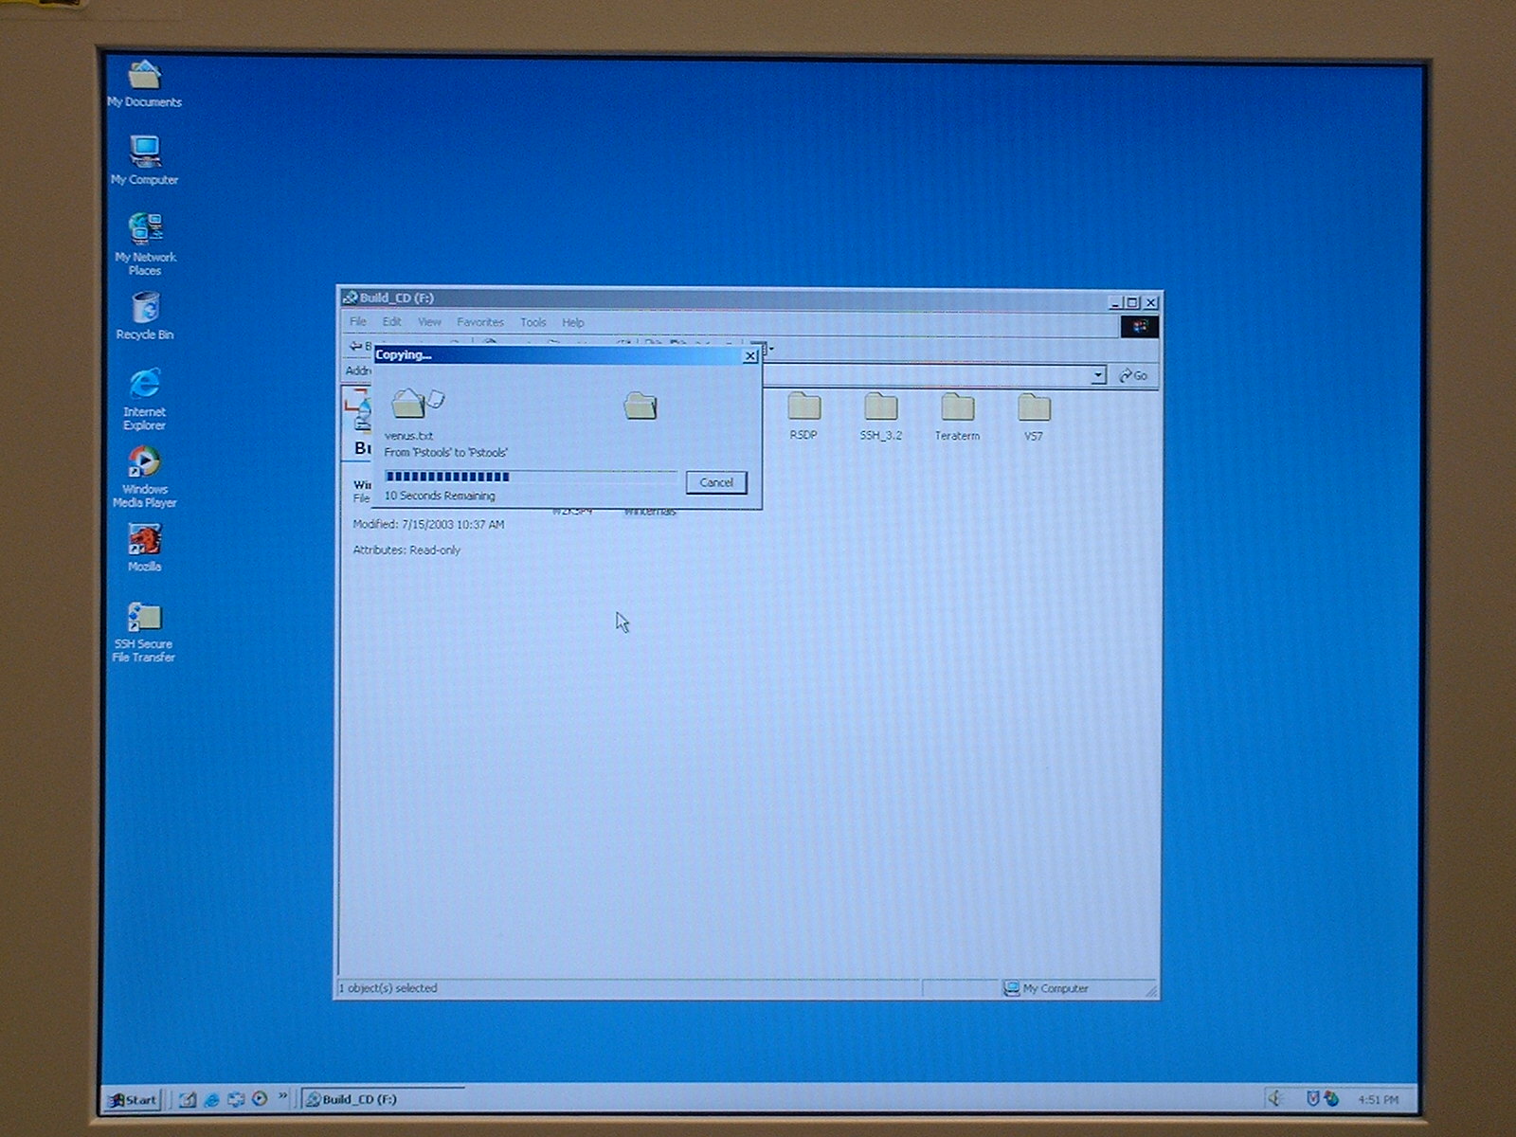Open My Network Places

tap(145, 230)
